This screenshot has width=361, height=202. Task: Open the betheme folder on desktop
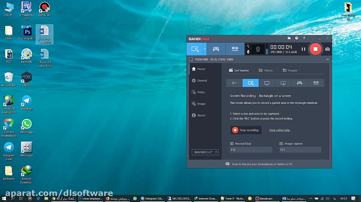coord(9,173)
